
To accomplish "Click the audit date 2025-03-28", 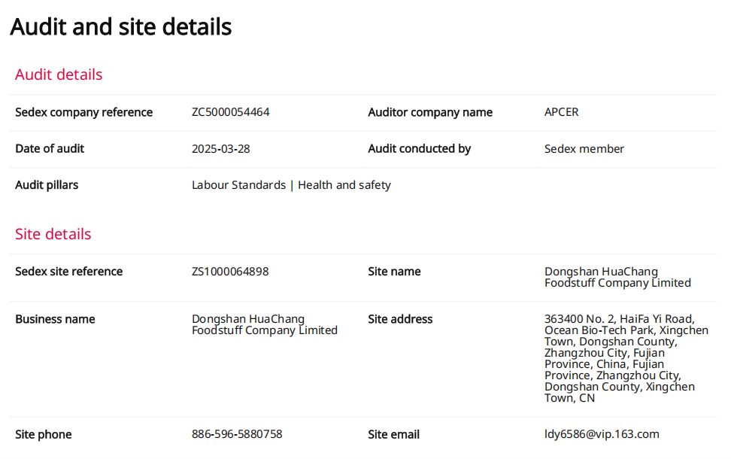I will [x=220, y=149].
